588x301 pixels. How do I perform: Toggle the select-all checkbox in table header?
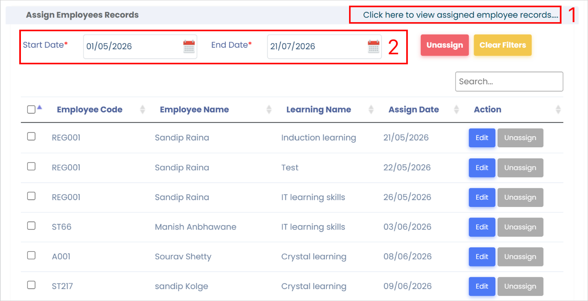pyautogui.click(x=31, y=110)
